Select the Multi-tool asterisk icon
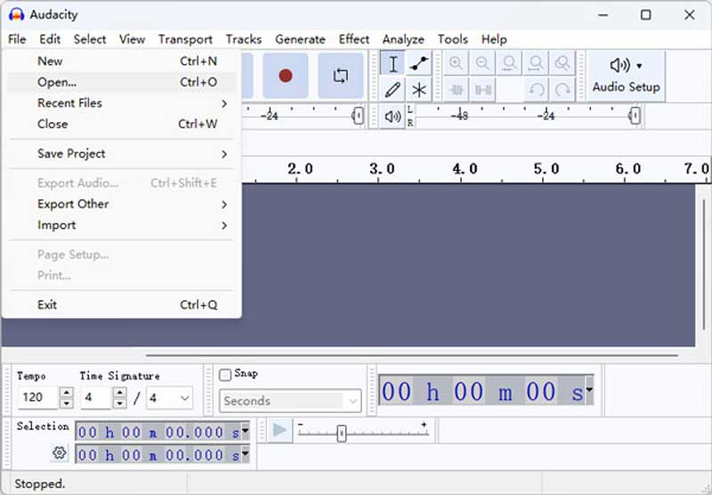This screenshot has height=495, width=712. (418, 89)
